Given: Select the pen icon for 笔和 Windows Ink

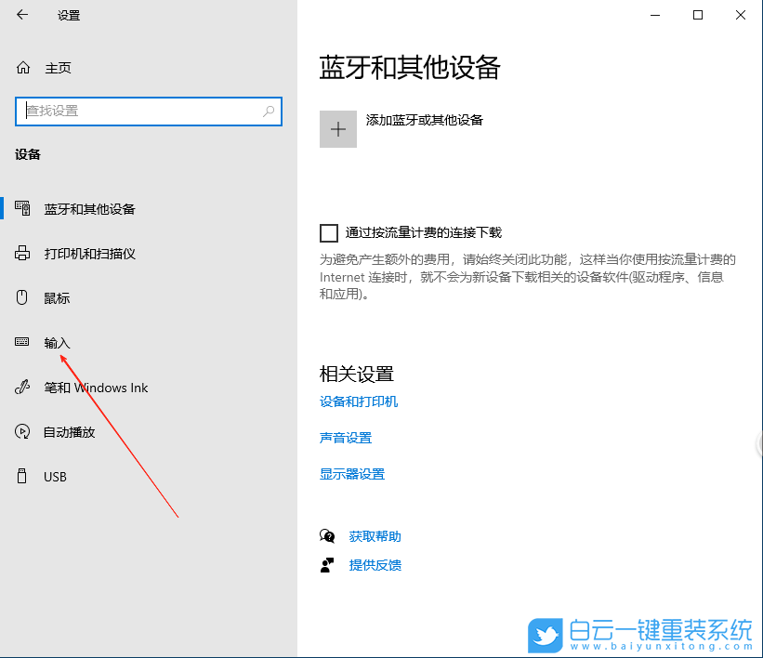Looking at the screenshot, I should pyautogui.click(x=20, y=388).
